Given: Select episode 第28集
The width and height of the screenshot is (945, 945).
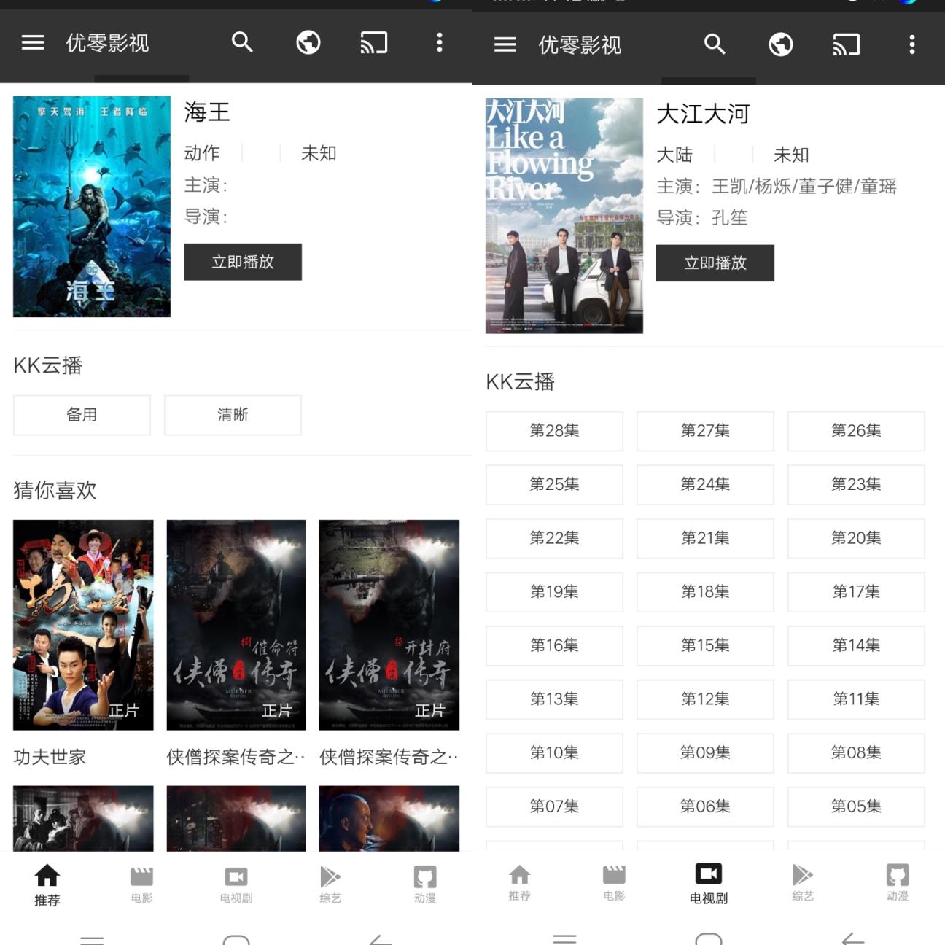Looking at the screenshot, I should point(554,431).
